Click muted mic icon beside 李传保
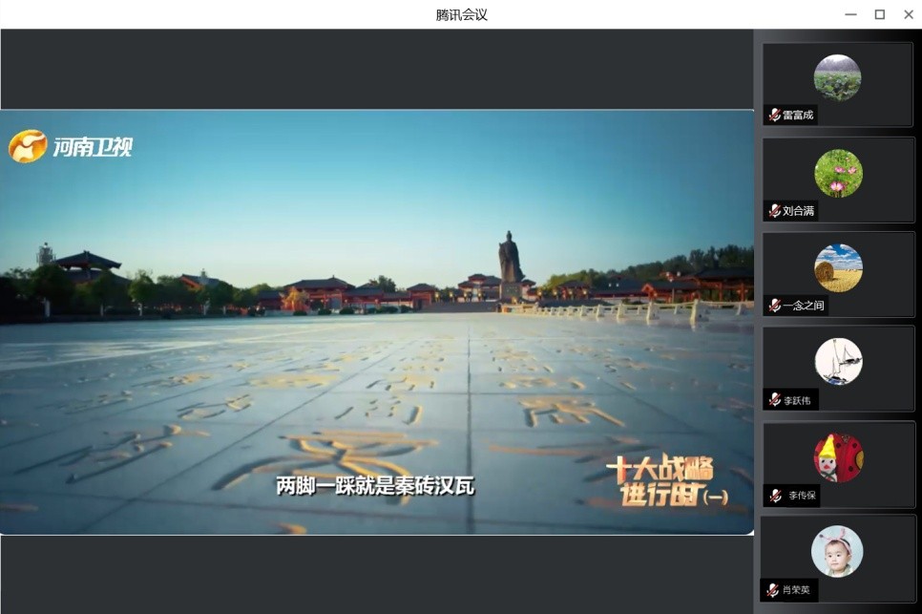The width and height of the screenshot is (922, 614). point(775,496)
